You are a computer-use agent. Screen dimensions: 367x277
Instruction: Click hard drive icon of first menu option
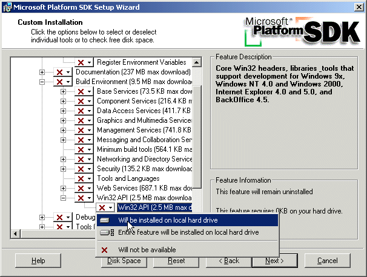coord(105,220)
